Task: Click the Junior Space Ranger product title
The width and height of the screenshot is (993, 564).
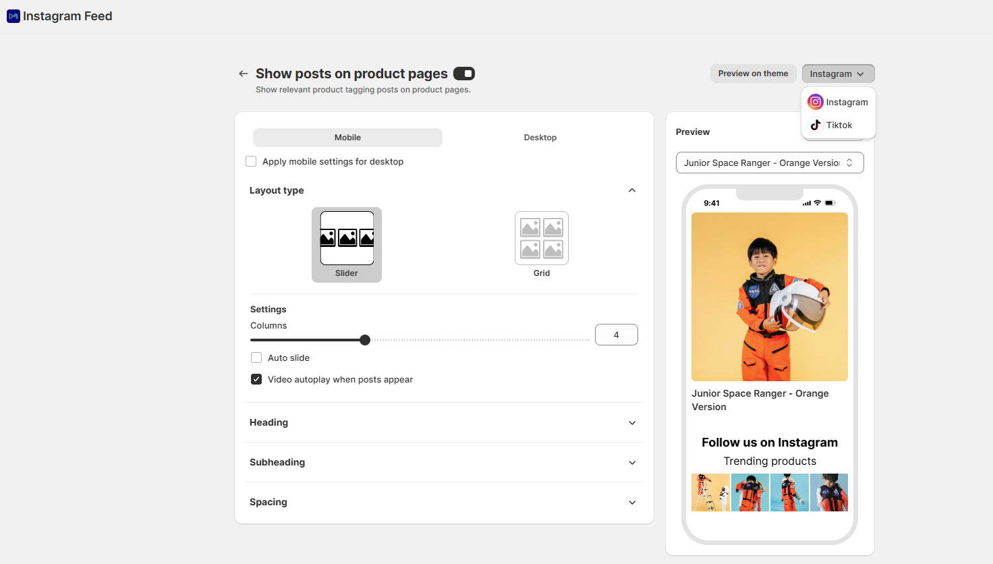Action: (x=760, y=400)
